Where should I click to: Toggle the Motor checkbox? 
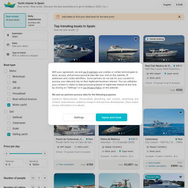pos(6,71)
